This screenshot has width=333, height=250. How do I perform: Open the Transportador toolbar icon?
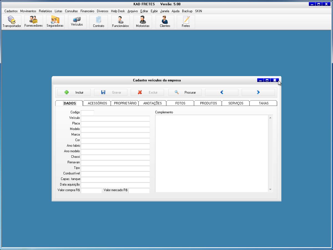click(12, 22)
